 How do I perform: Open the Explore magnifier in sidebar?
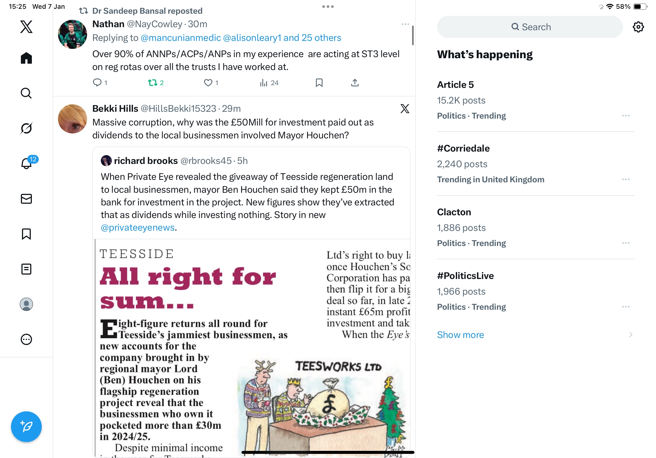click(x=26, y=93)
